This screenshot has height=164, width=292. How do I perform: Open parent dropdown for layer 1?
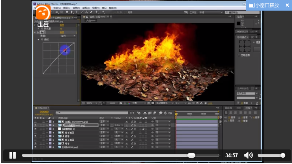click(163, 122)
